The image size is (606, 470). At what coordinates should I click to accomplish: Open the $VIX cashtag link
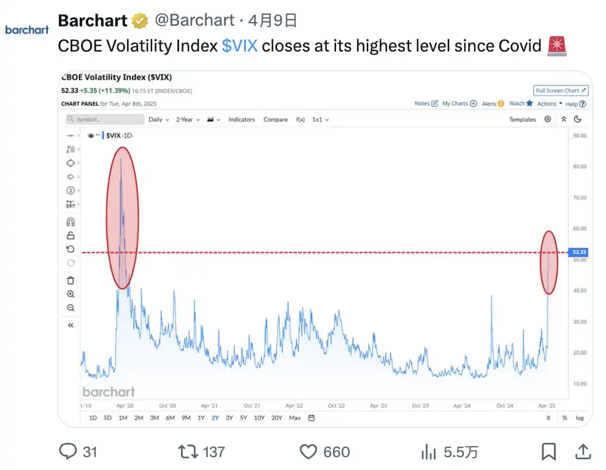tap(239, 46)
